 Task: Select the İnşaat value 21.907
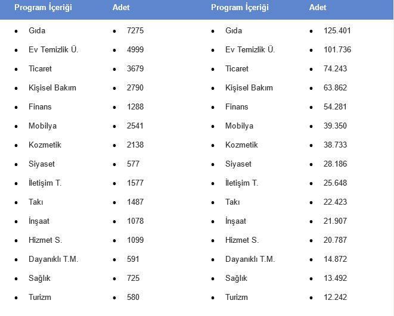click(x=336, y=221)
